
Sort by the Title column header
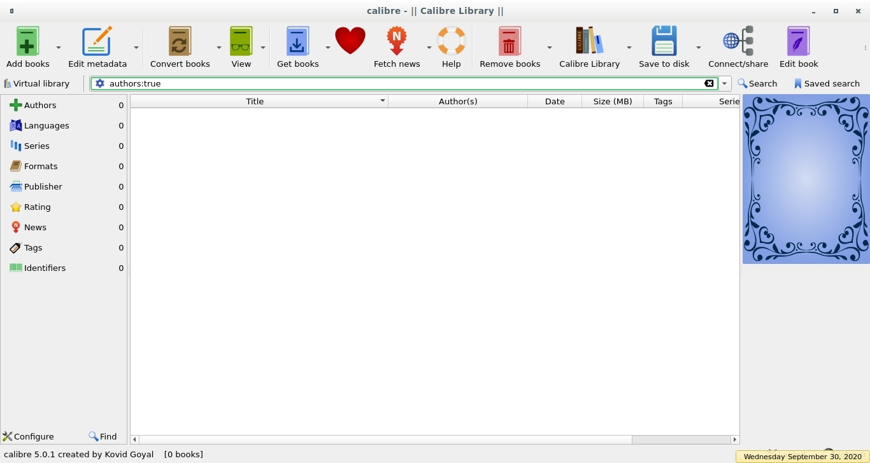[259, 101]
